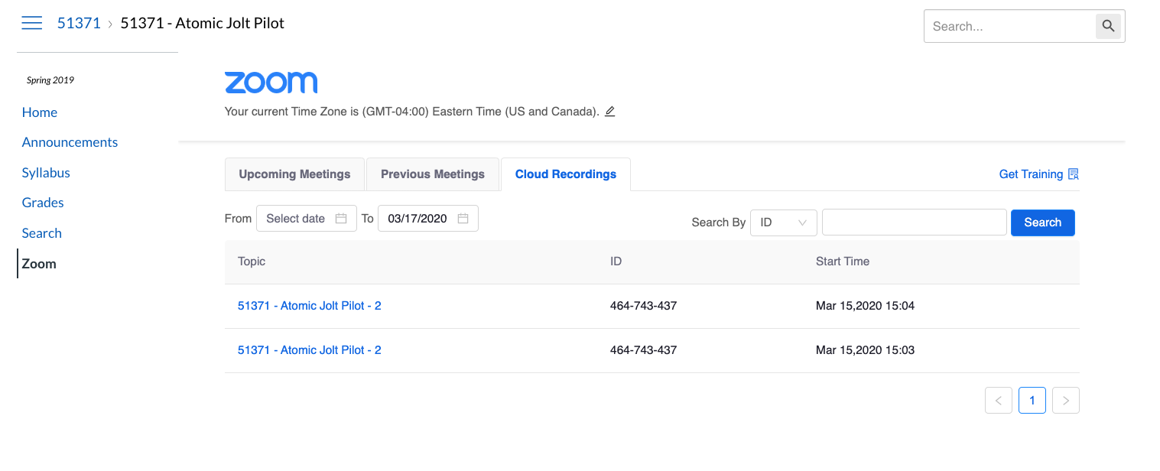Click the Spring 2019 term label

tap(50, 80)
